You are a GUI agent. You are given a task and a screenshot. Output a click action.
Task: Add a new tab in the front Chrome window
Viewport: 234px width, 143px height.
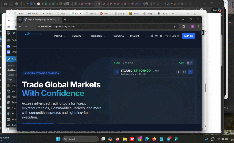[x=65, y=19]
